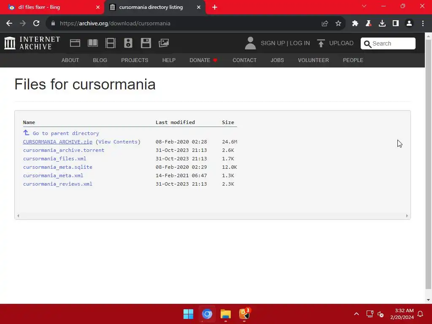Open the CONTACT menu item
432x324 pixels.
[x=244, y=60]
